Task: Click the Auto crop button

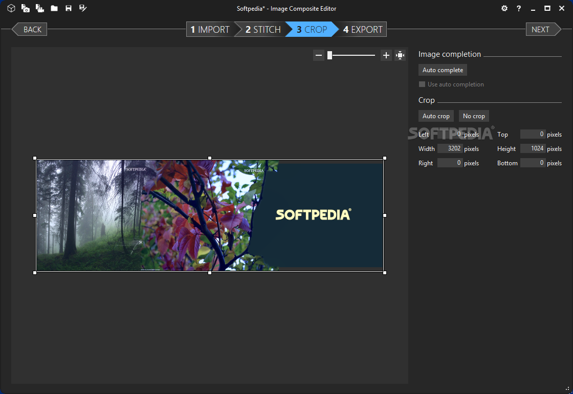Action: click(x=436, y=116)
